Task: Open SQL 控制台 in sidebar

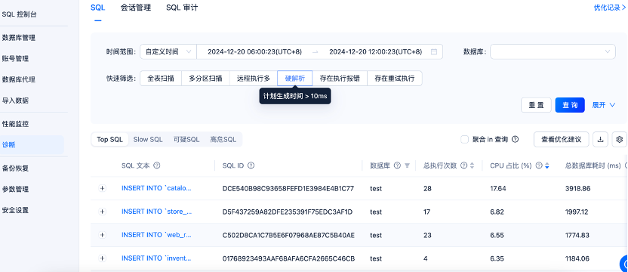Action: pos(20,14)
